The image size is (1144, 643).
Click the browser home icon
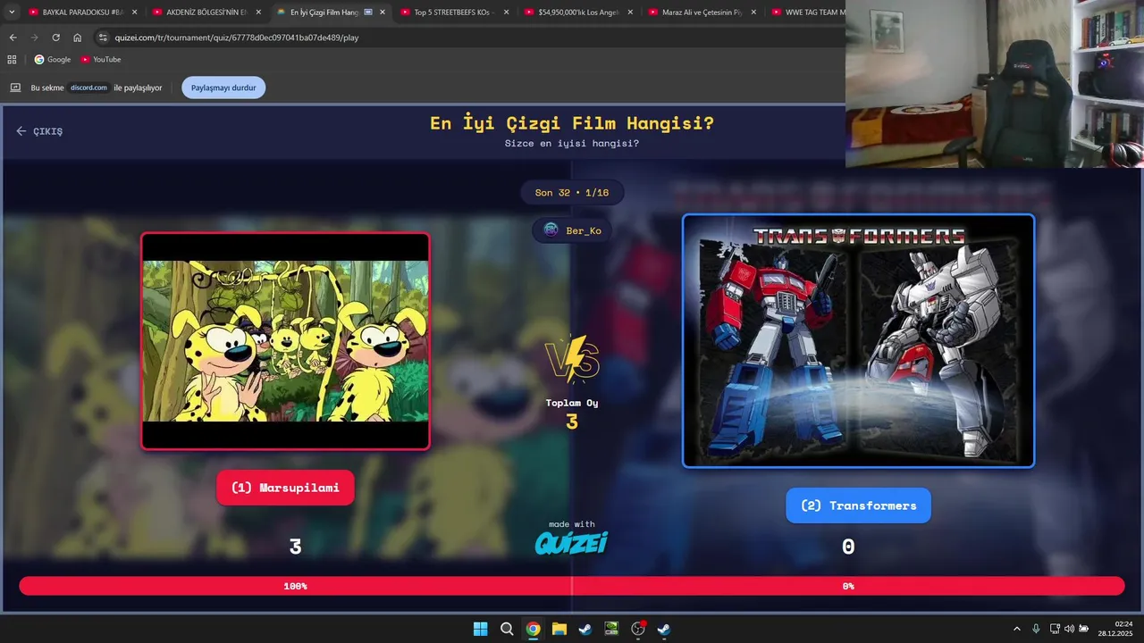pyautogui.click(x=77, y=38)
